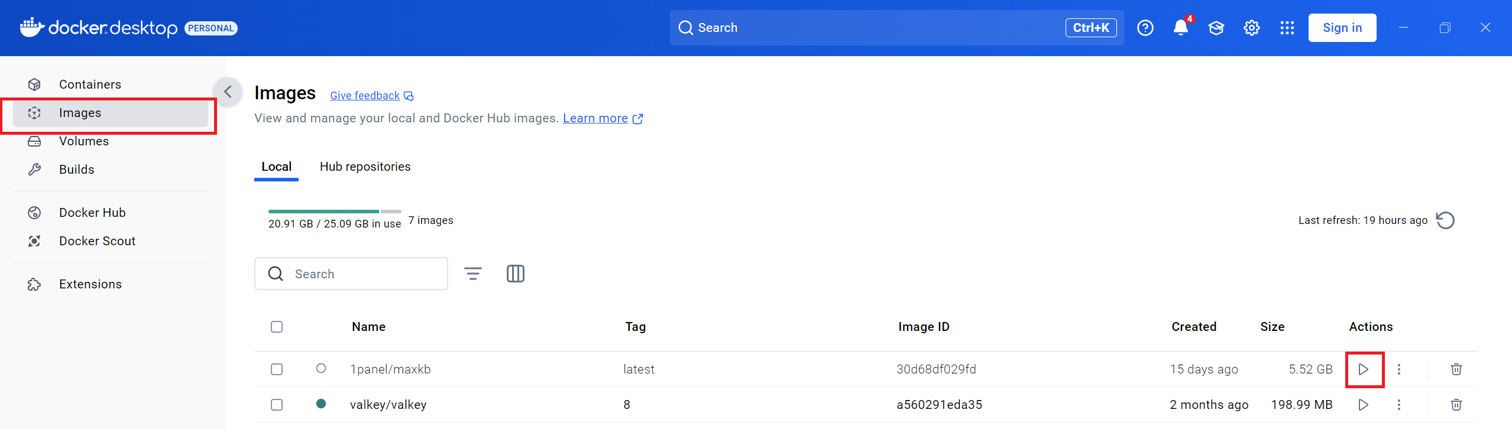Run the 1panel/maxkb image

click(x=1364, y=369)
